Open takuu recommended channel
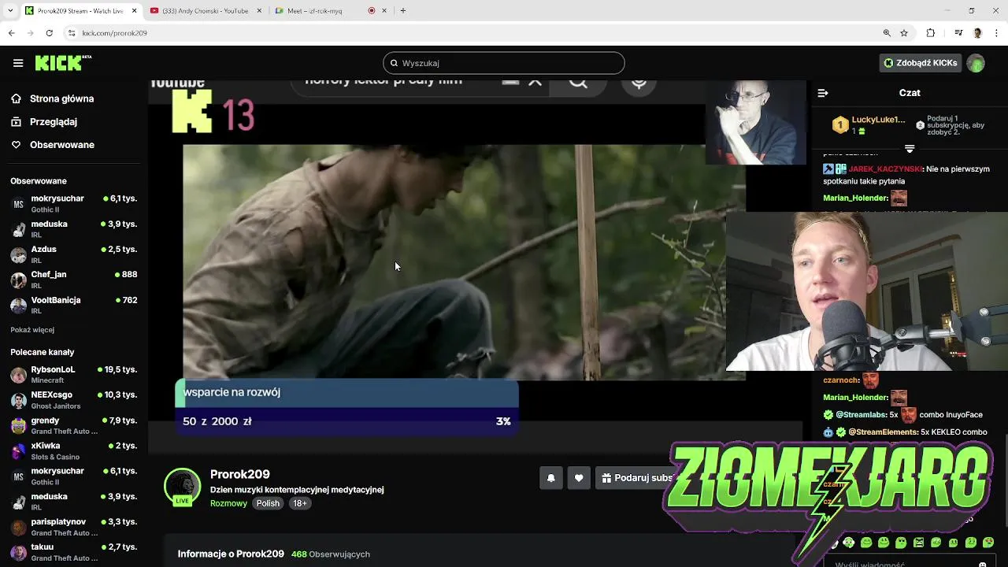 74,552
